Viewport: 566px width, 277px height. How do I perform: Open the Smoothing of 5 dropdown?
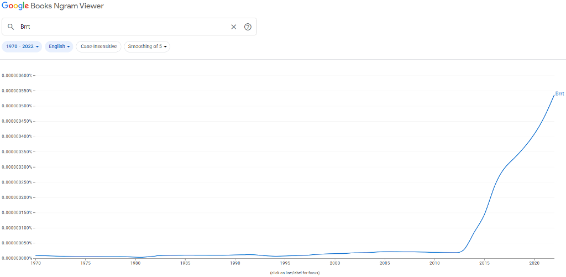click(x=148, y=46)
